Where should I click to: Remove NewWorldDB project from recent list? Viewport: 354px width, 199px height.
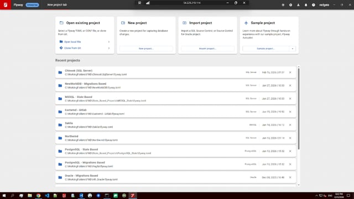tap(290, 86)
